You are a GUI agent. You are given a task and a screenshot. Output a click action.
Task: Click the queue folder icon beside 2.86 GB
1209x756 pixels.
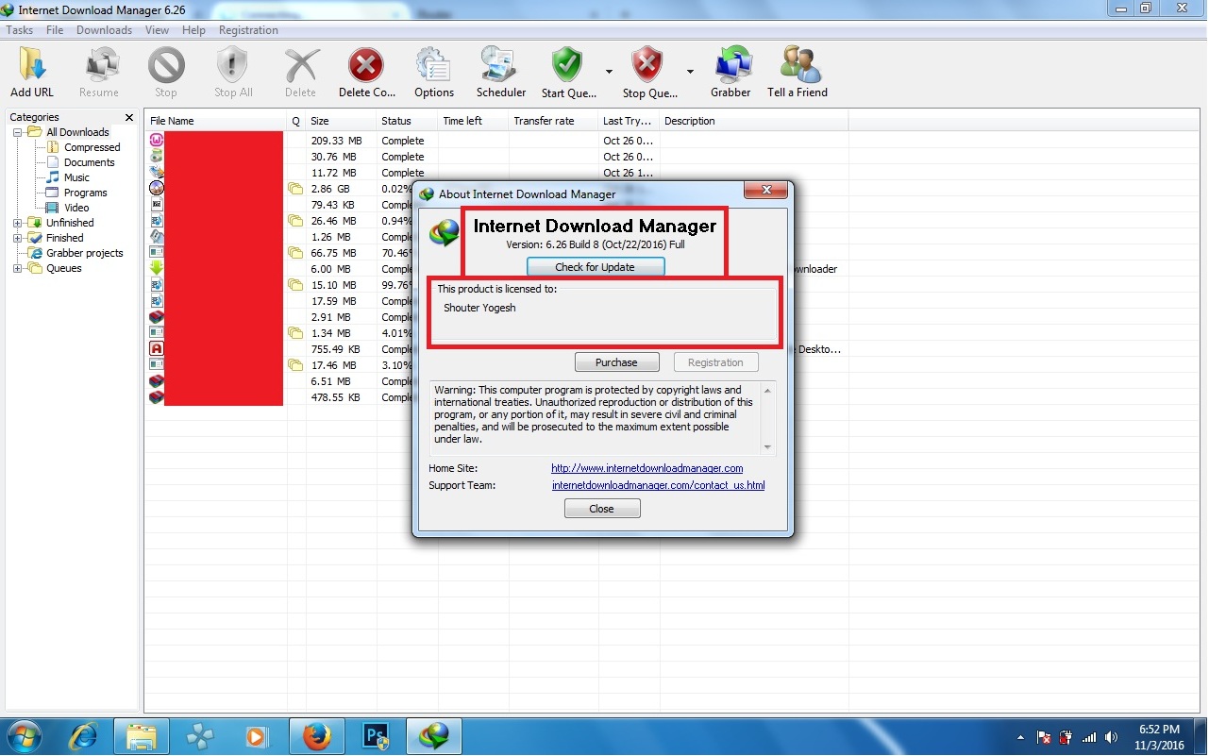click(295, 189)
